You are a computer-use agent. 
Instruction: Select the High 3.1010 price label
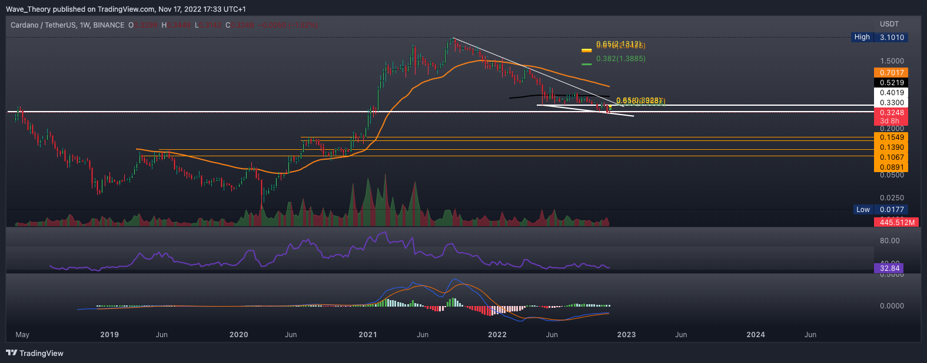coord(879,37)
